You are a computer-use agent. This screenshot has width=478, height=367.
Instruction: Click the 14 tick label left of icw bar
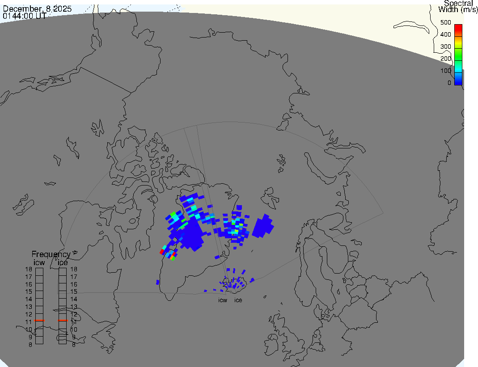point(29,300)
